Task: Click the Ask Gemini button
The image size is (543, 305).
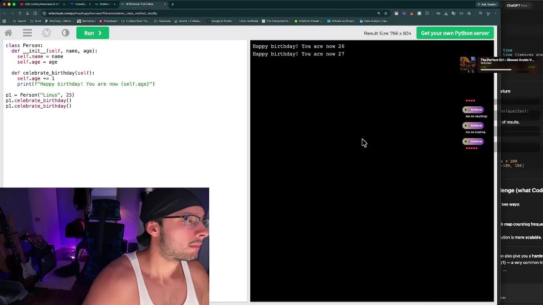Action: (487, 4)
